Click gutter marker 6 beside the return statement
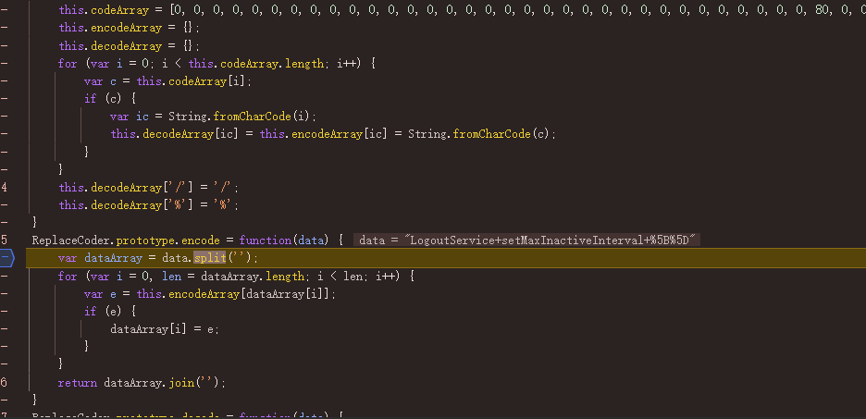Screen dimensions: 866x419 point(6,382)
